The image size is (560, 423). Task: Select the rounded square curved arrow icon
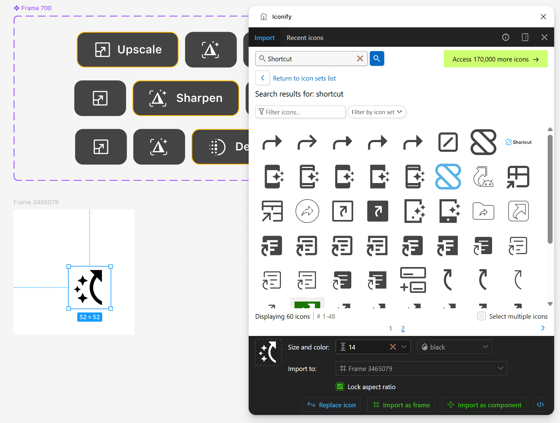[x=518, y=211]
